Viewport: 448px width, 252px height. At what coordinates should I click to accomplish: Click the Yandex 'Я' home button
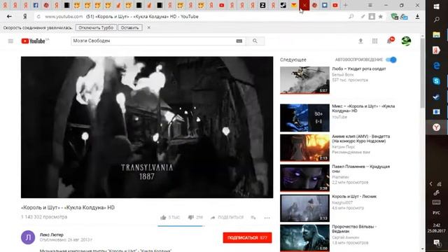25,17
